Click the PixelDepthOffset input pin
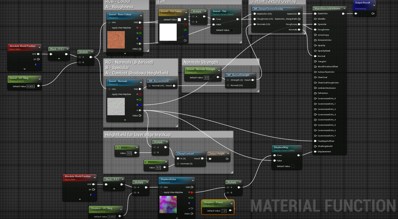 point(315,141)
